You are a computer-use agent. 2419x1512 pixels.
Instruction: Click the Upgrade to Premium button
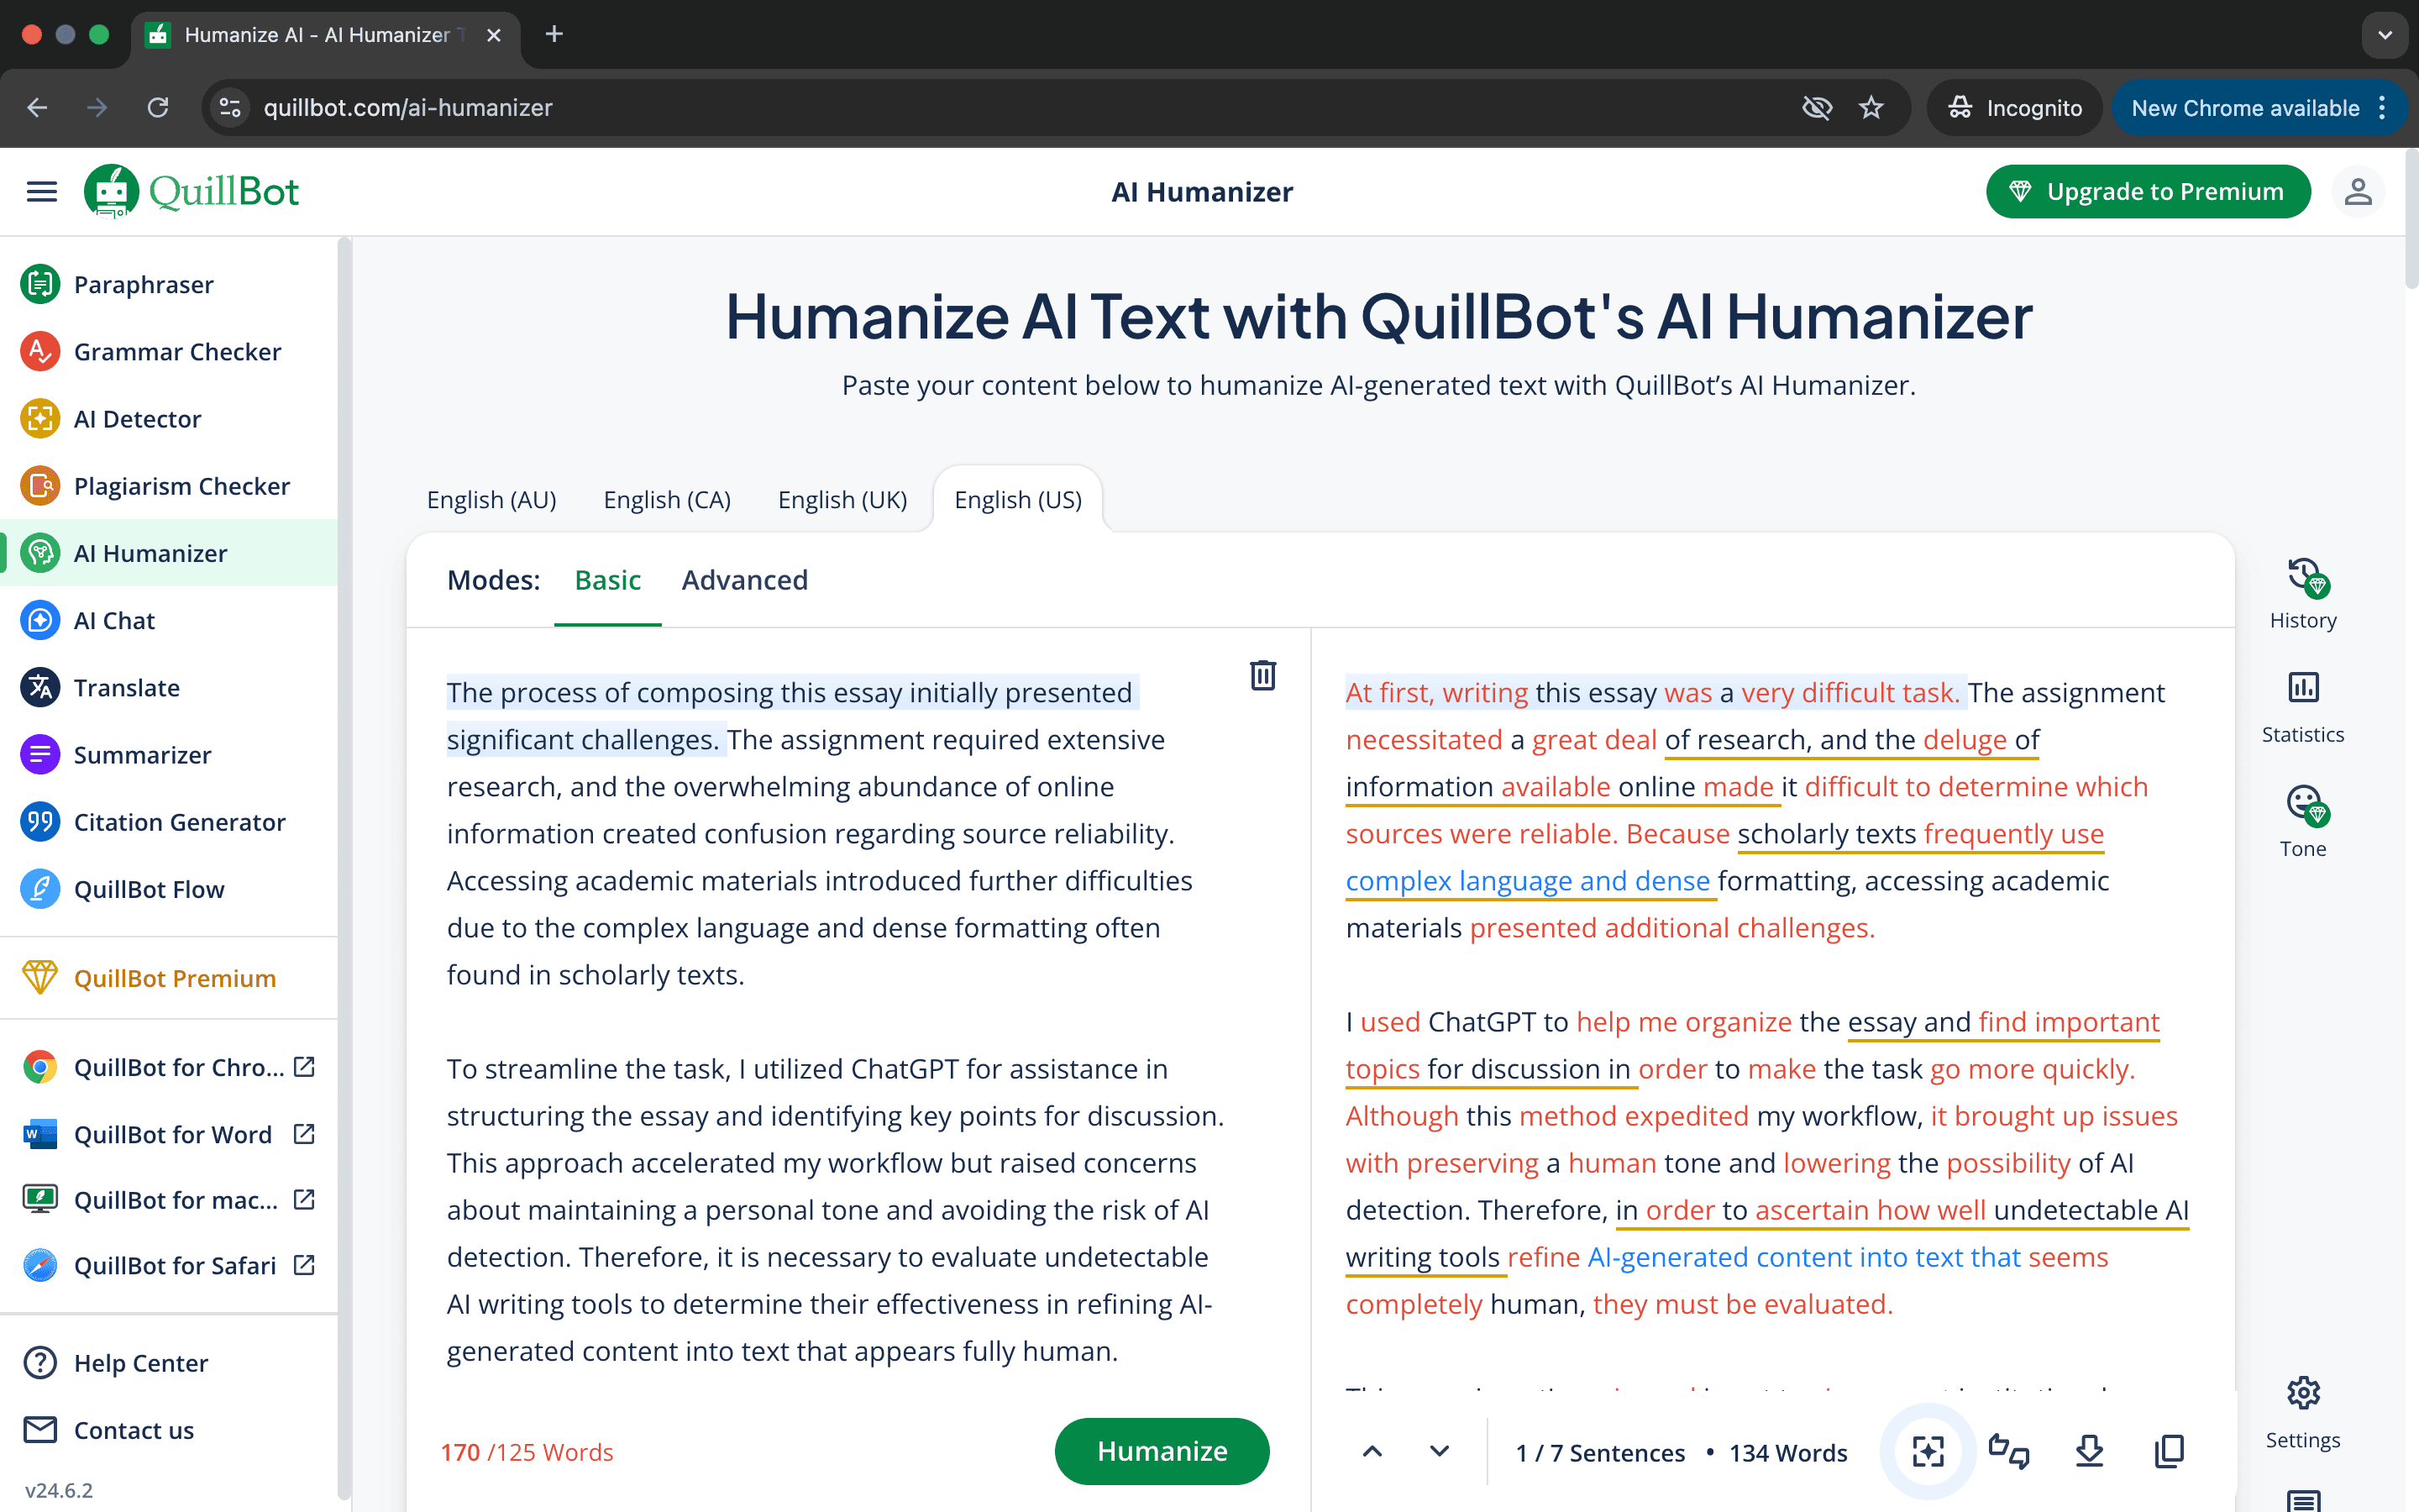point(2148,191)
